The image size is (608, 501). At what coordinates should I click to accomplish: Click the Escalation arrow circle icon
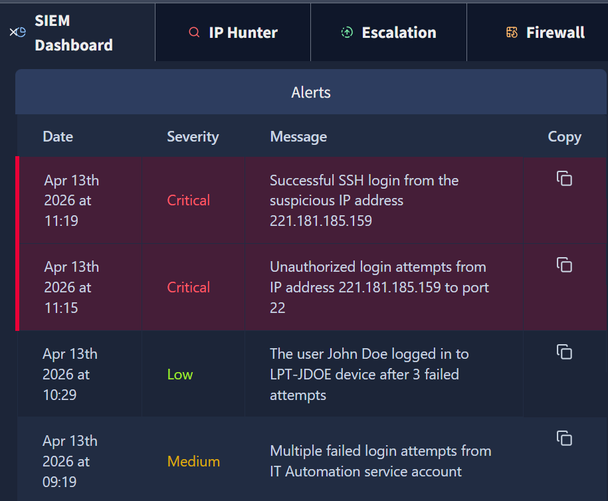coord(347,32)
